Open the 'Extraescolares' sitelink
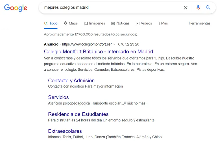This screenshot has height=142, width=218. [65, 131]
